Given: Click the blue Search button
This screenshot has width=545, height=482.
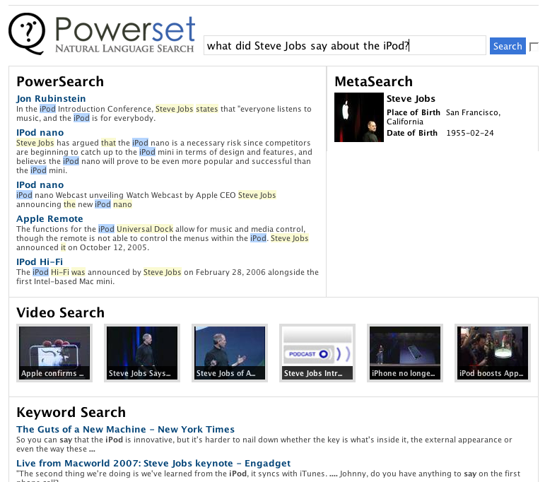Looking at the screenshot, I should (x=508, y=46).
